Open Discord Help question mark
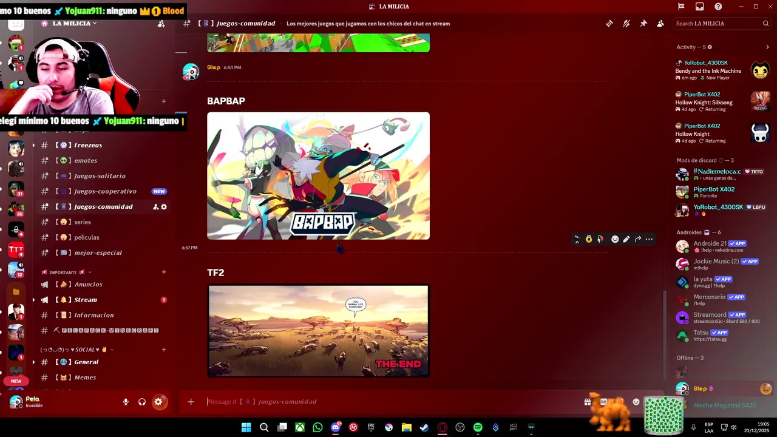The width and height of the screenshot is (777, 437). 718,7
